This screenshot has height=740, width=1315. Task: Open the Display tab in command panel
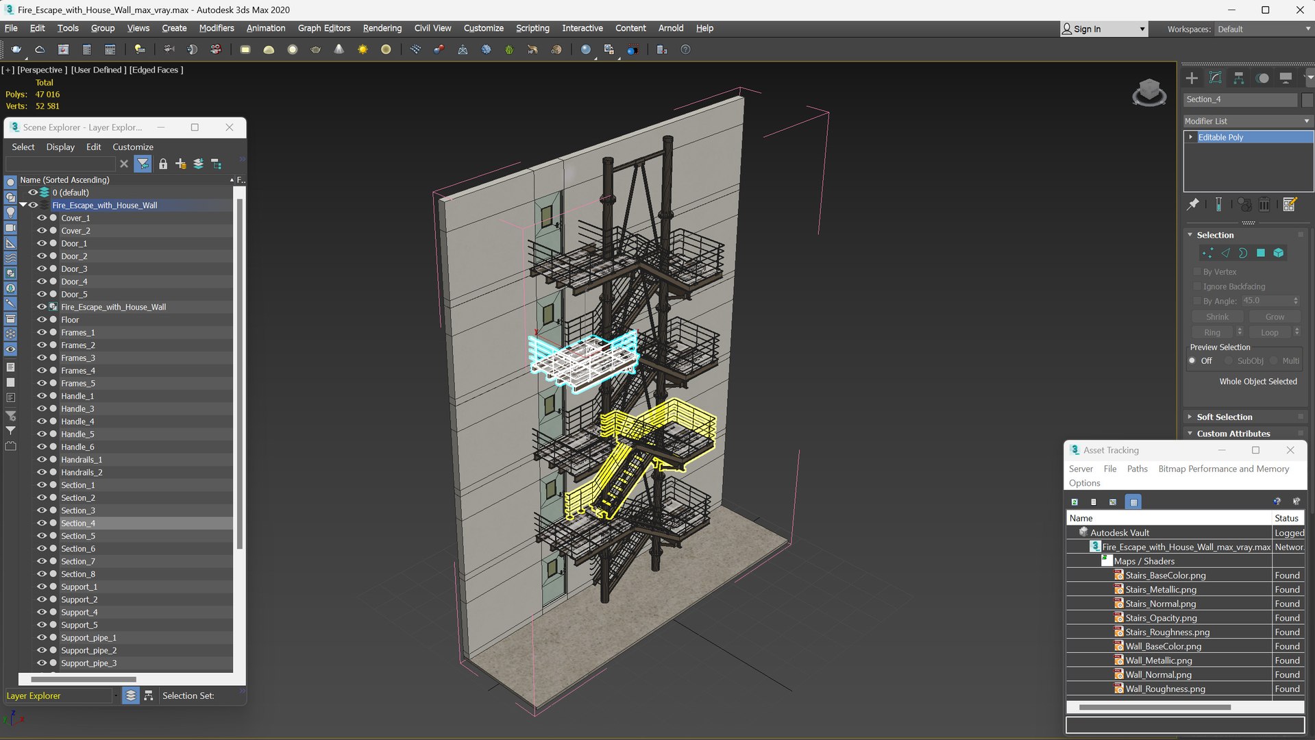click(x=1286, y=78)
